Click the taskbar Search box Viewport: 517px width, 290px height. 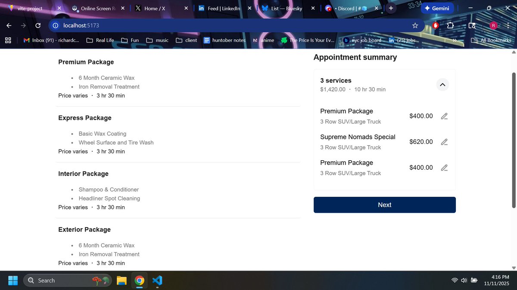[68, 281]
